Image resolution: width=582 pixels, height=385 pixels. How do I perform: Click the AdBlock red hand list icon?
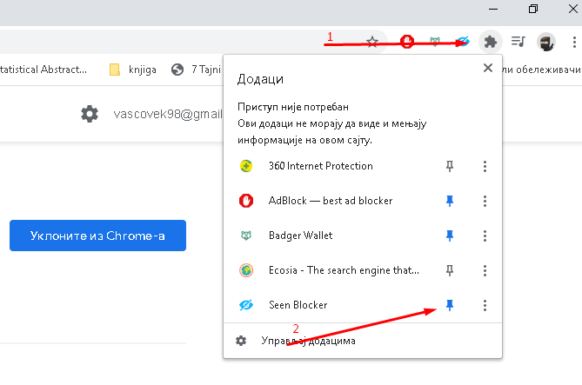click(246, 201)
